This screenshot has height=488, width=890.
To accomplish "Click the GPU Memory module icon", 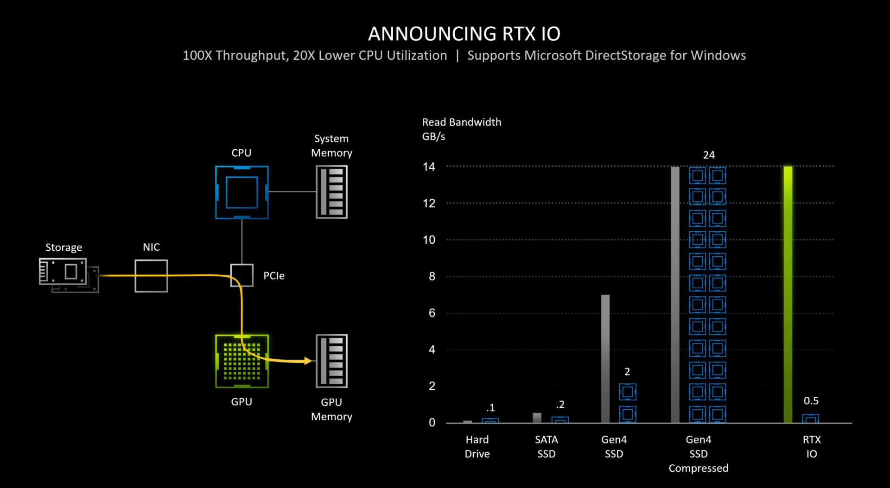I will click(x=331, y=361).
